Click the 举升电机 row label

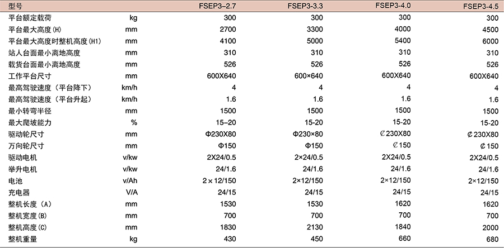23,169
